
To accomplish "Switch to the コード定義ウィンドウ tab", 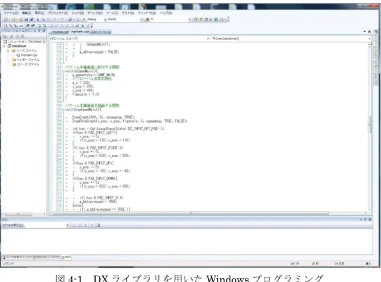I will (x=18, y=257).
